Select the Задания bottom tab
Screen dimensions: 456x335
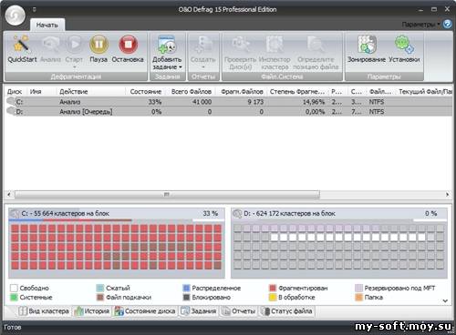tap(199, 311)
